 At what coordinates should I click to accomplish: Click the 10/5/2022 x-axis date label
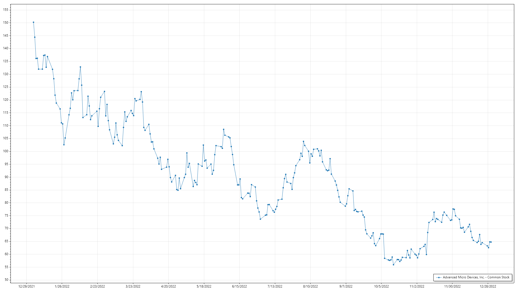point(381,286)
